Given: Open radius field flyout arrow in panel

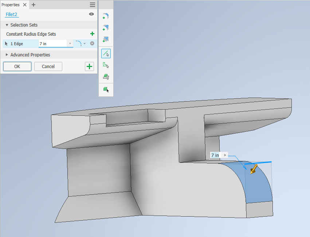Looking at the screenshot, I should tap(70, 43).
